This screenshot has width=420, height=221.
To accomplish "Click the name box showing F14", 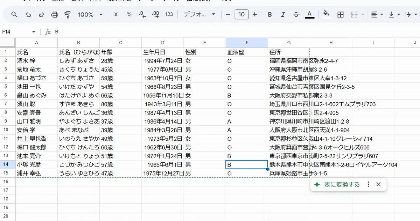I will pyautogui.click(x=16, y=32).
